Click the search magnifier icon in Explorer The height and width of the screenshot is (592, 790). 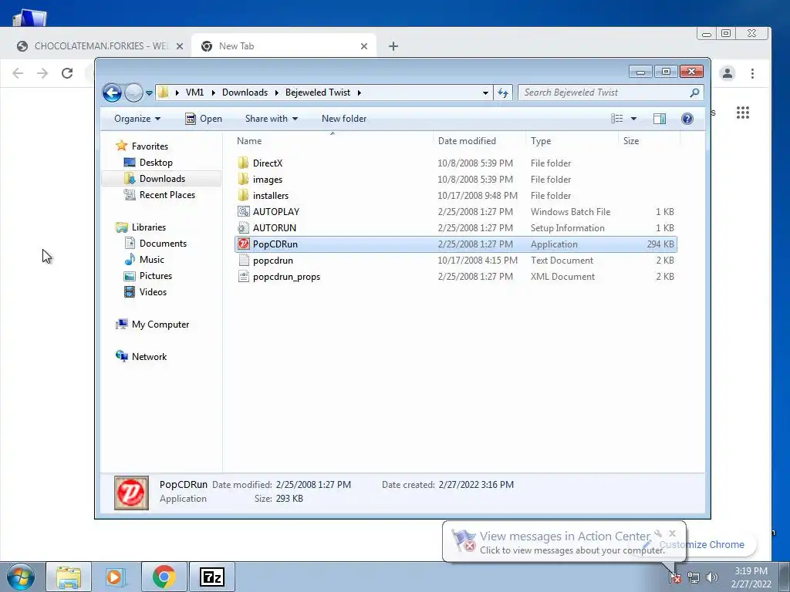(x=695, y=92)
